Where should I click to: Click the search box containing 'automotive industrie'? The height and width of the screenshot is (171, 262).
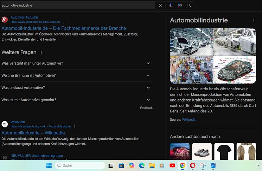pyautogui.click(x=78, y=6)
